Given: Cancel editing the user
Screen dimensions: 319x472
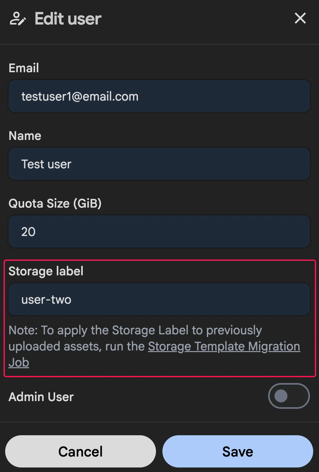Looking at the screenshot, I should pos(81,451).
